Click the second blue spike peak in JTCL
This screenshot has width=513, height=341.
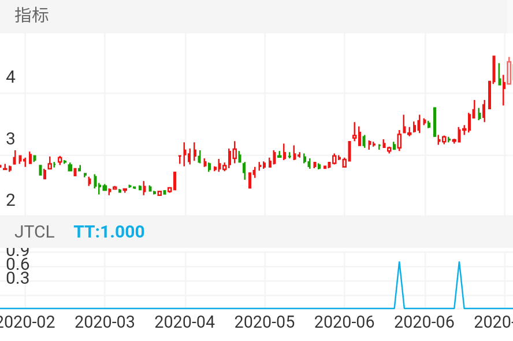[x=459, y=262]
